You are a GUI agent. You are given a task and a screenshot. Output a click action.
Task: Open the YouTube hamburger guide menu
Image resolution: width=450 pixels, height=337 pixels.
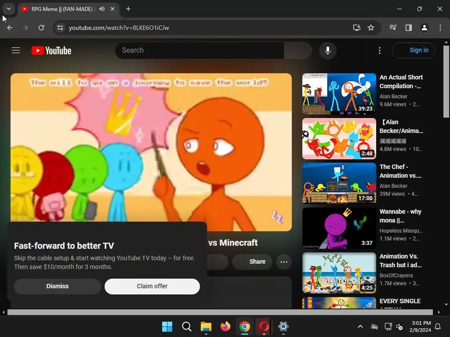click(16, 50)
